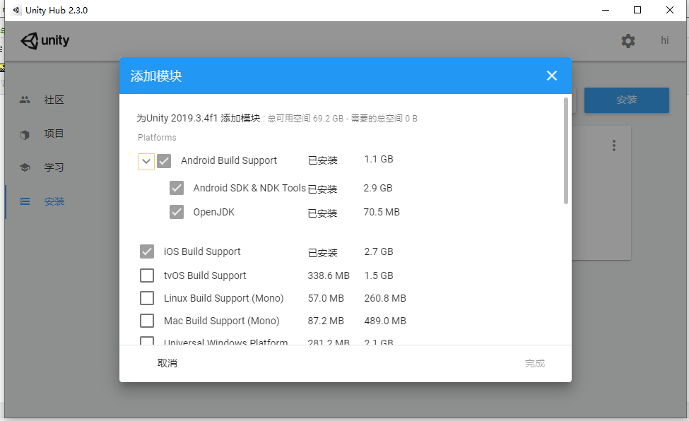Viewport: 689px width, 421px height.
Task: Click the Android Build Support label
Action: (229, 161)
